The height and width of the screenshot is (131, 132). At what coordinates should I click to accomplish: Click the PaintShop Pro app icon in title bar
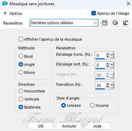[x=5, y=4]
